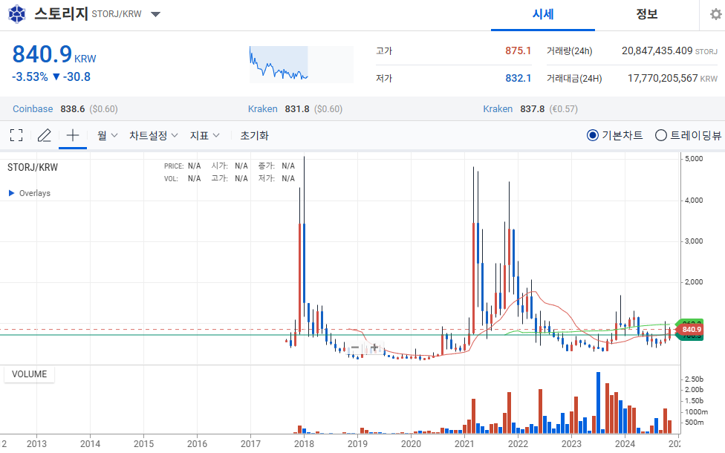
Task: Click the STORJ/KRW chart legend title
Action: (33, 167)
